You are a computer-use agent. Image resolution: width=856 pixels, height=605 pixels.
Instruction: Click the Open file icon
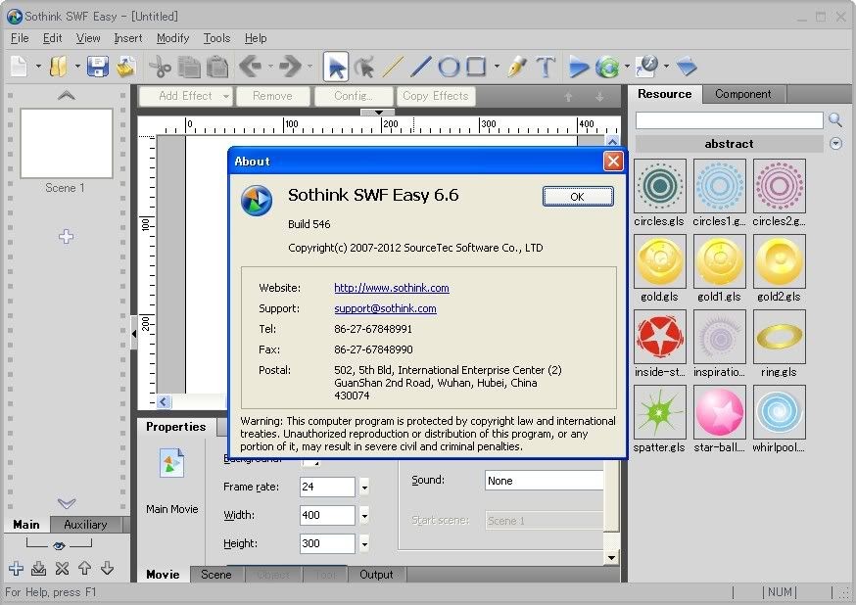coord(59,67)
